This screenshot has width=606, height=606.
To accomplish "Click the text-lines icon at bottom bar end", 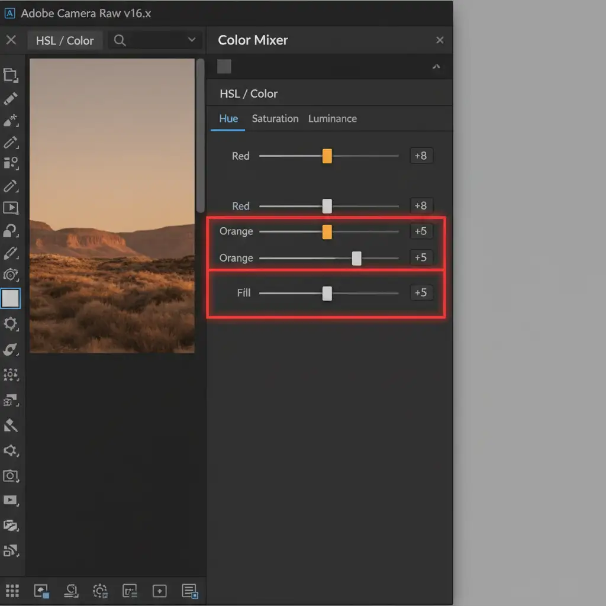I will click(190, 591).
